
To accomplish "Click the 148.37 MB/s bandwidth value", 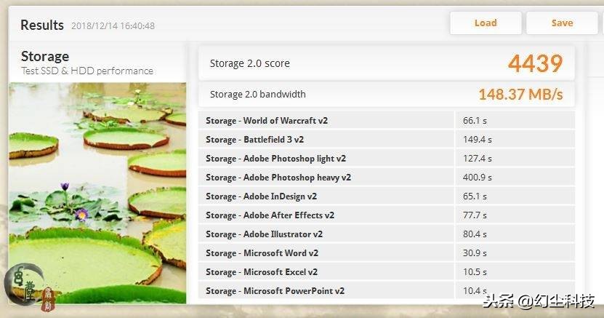I will click(x=520, y=95).
